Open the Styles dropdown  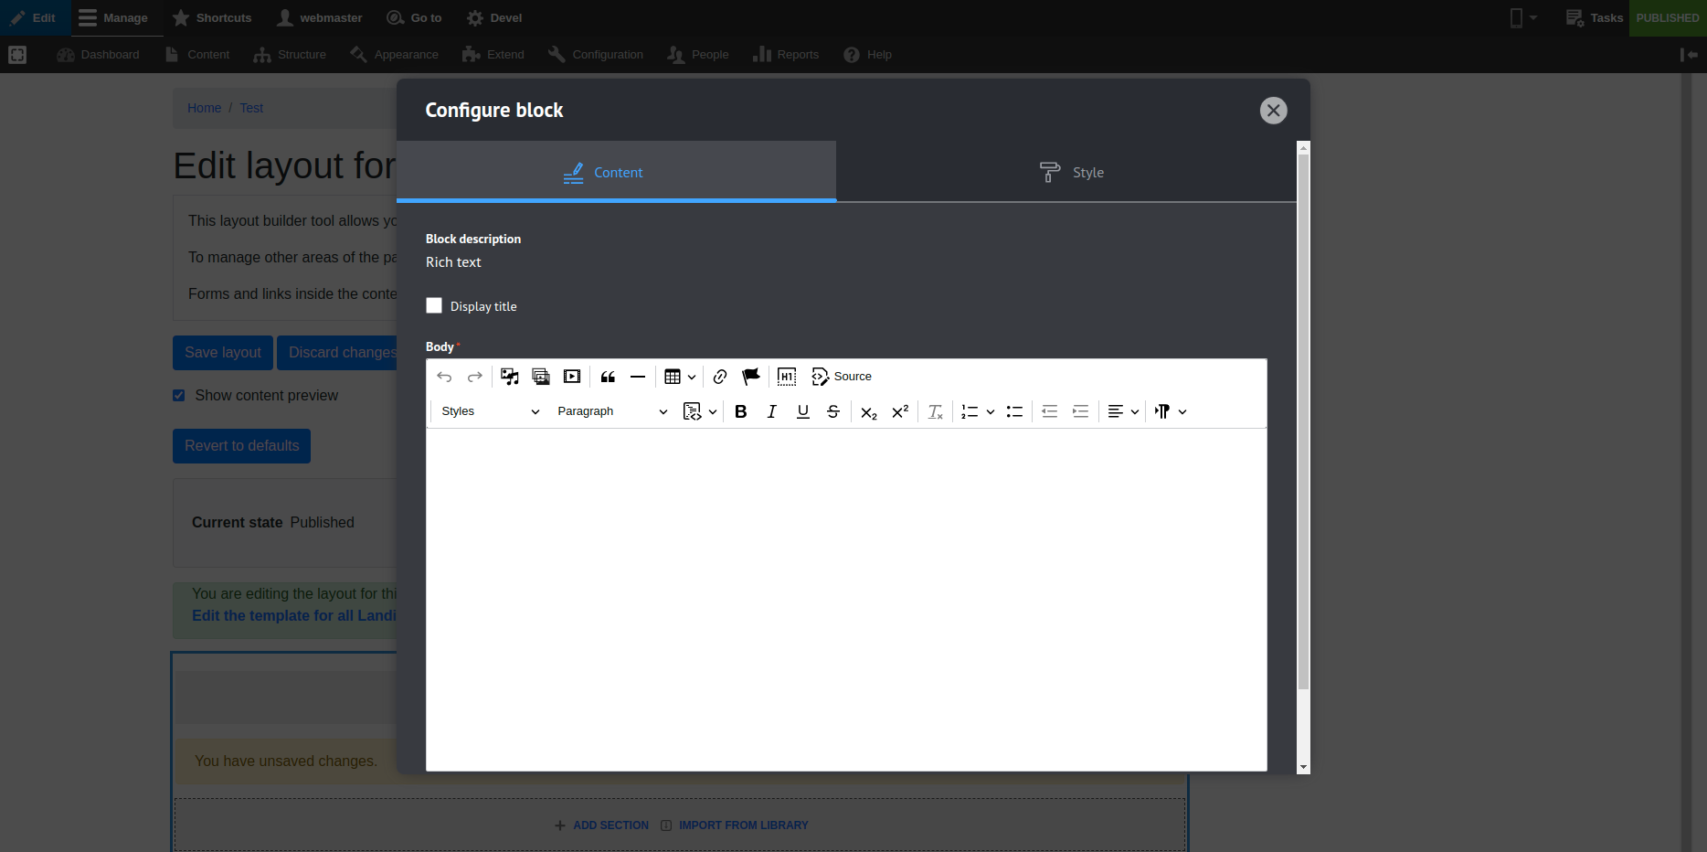(x=490, y=411)
